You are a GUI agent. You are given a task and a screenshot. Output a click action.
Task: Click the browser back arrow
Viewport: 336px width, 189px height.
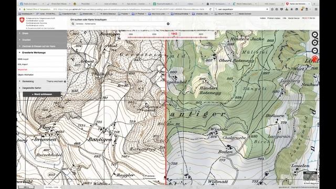[20, 9]
